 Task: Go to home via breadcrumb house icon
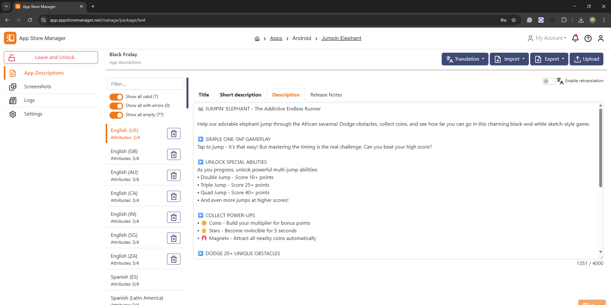coord(257,39)
